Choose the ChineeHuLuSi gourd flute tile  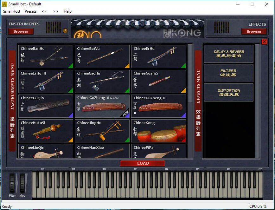tap(46, 131)
